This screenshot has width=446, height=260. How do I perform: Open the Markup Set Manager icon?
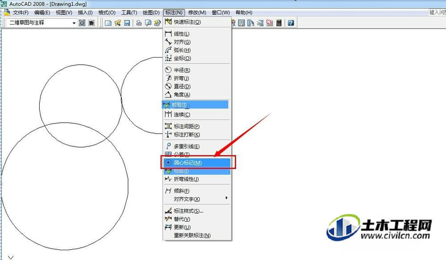[x=269, y=23]
